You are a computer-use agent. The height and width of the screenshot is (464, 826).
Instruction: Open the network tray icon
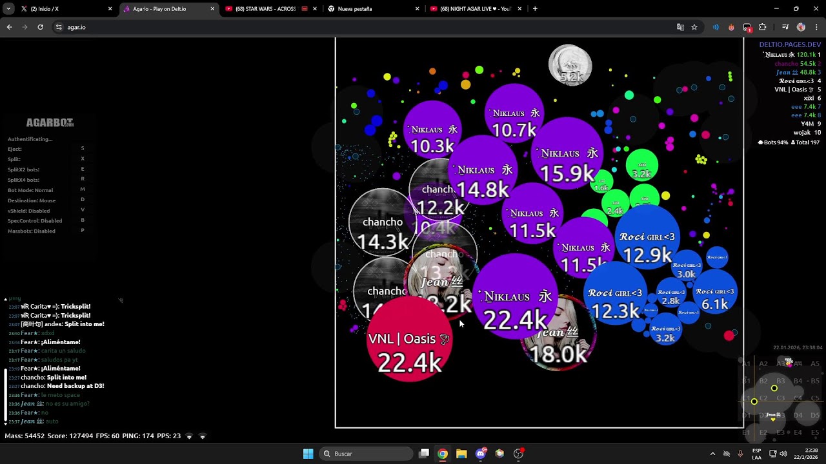pos(772,454)
